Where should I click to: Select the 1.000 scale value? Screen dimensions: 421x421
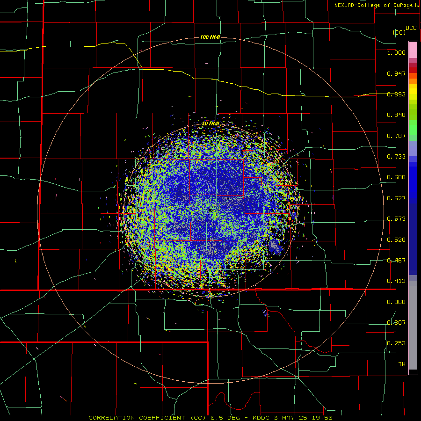[396, 52]
